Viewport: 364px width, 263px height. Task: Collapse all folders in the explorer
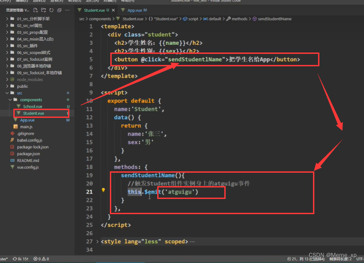59,10
